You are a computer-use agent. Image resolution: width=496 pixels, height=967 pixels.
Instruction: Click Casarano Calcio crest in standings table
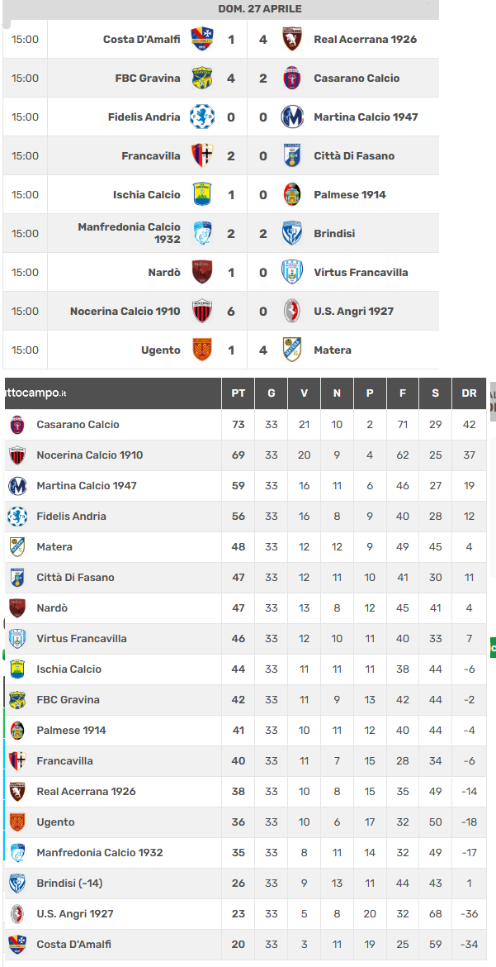point(17,425)
